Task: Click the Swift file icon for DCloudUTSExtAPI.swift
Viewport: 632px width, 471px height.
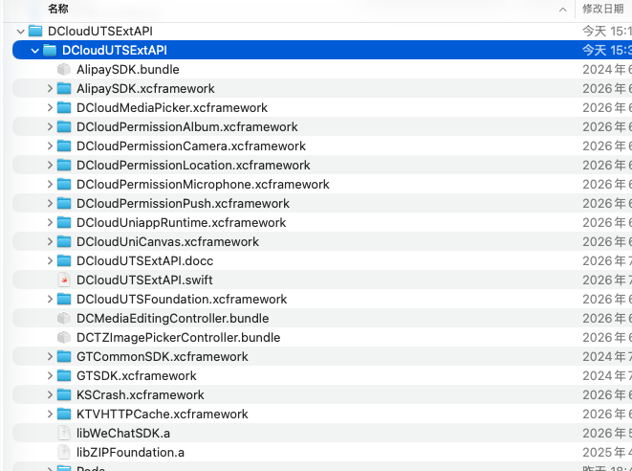Action: 64,280
